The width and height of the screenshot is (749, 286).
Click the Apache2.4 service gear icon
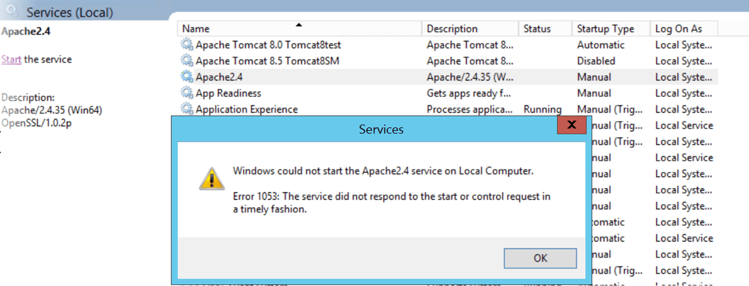pos(187,76)
